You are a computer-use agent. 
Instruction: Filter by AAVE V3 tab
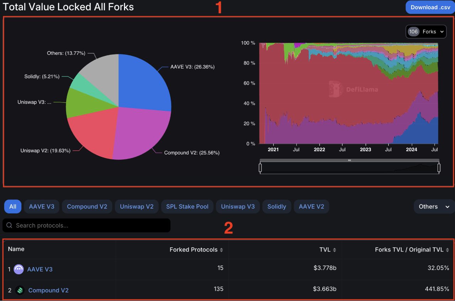click(x=42, y=206)
